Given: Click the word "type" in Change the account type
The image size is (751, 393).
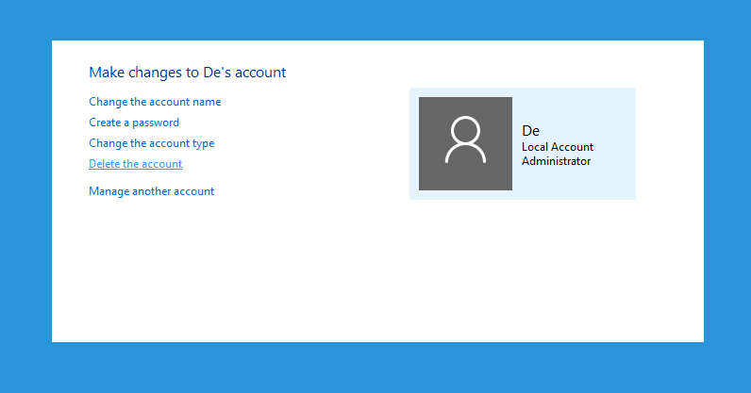Looking at the screenshot, I should (203, 143).
